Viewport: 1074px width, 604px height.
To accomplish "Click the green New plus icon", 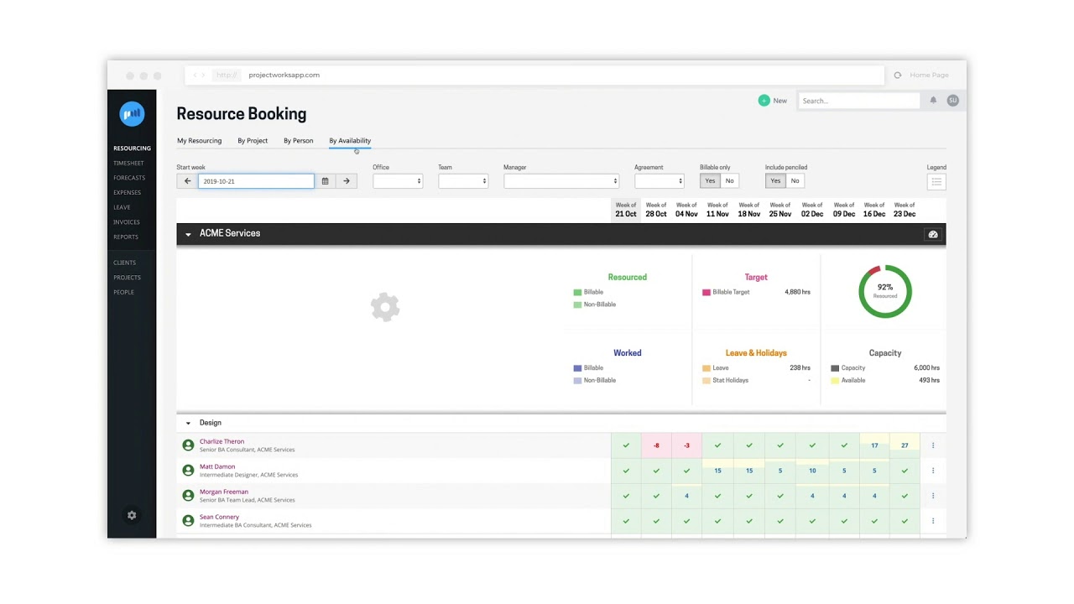I will 764,101.
